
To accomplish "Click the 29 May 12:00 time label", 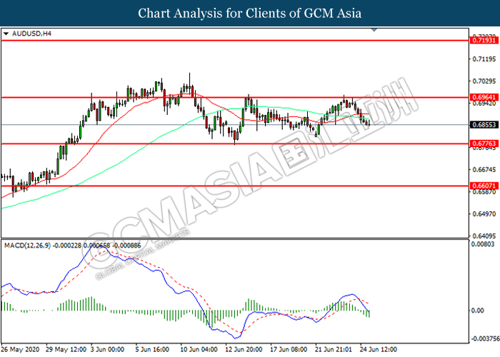I will point(66,350).
